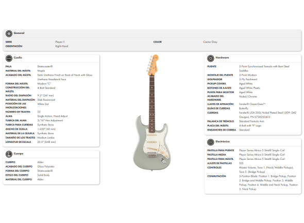Click the PASTILLA PARA MÁSTIL label

220,159
